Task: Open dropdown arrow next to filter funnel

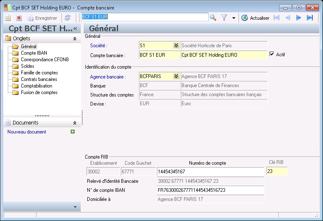Action: 234,18
